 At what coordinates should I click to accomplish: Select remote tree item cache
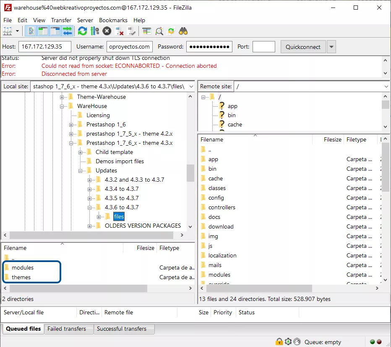click(235, 125)
